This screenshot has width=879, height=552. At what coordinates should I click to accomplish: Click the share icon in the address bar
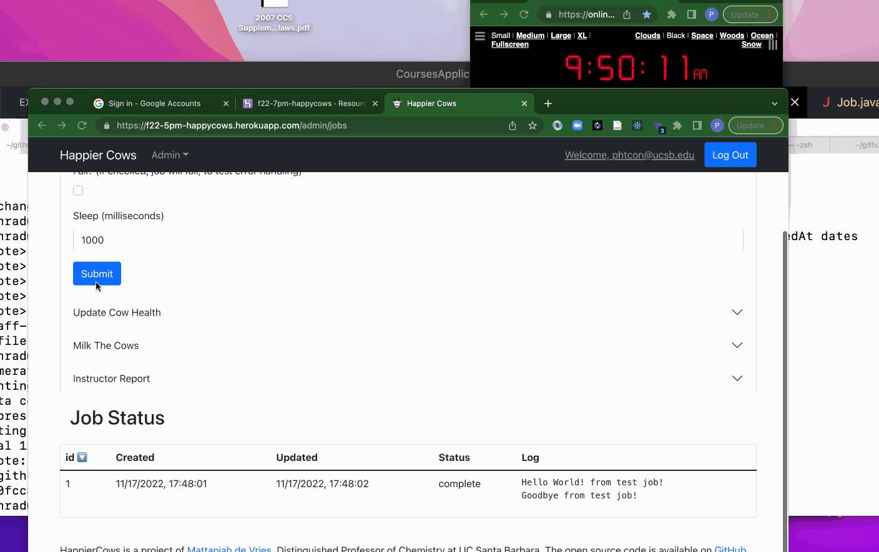tap(512, 125)
